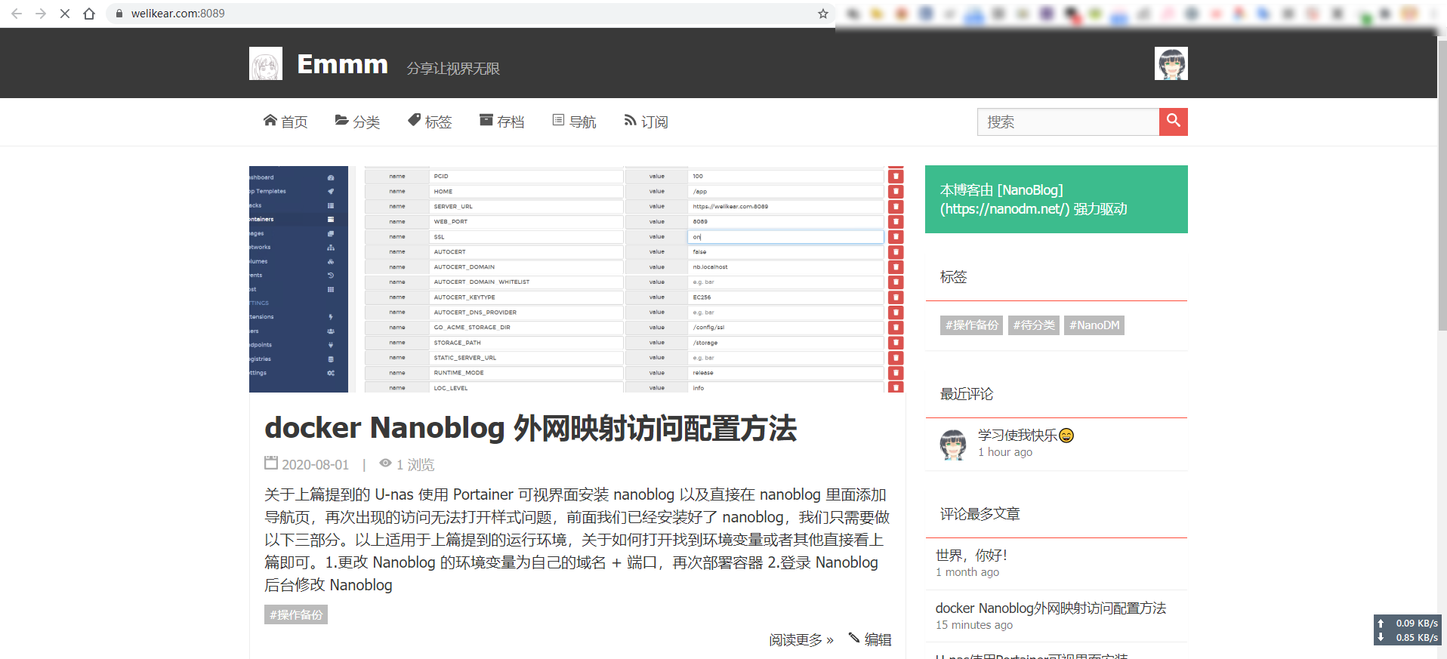
Task: Subscribe via 订阅 RSS link
Action: [x=646, y=122]
